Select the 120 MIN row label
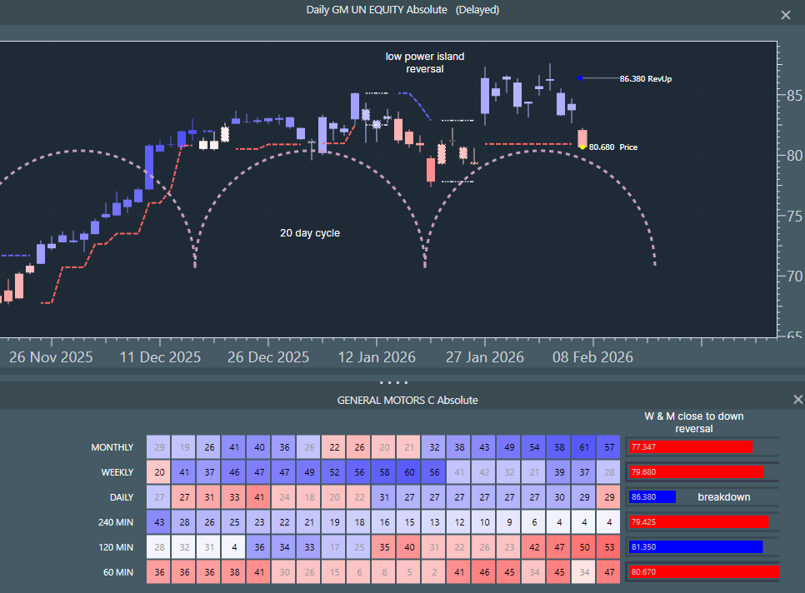The height and width of the screenshot is (593, 805). 116,547
